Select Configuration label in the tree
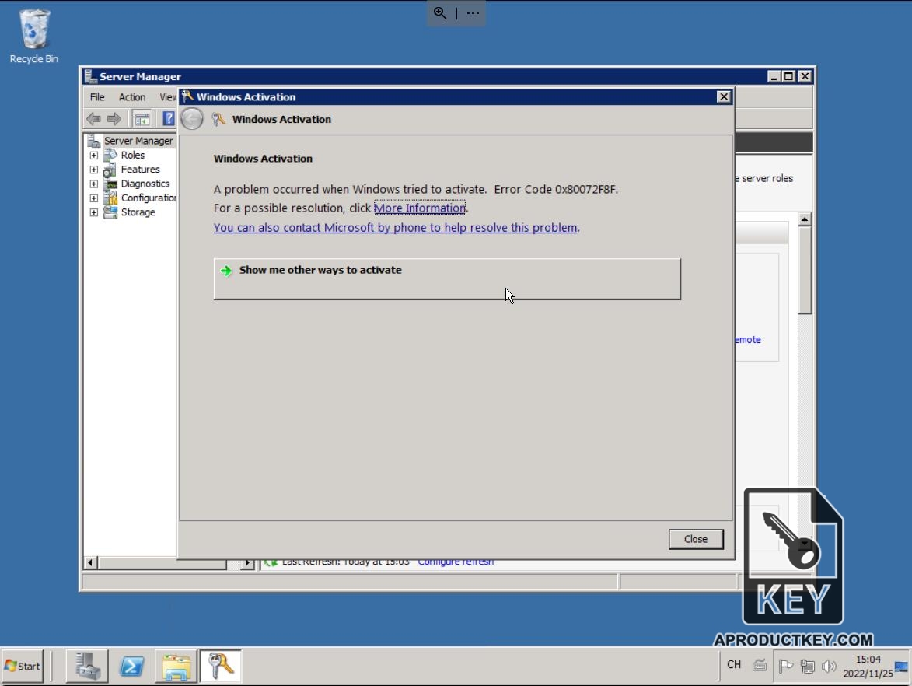The width and height of the screenshot is (912, 686). [x=149, y=198]
